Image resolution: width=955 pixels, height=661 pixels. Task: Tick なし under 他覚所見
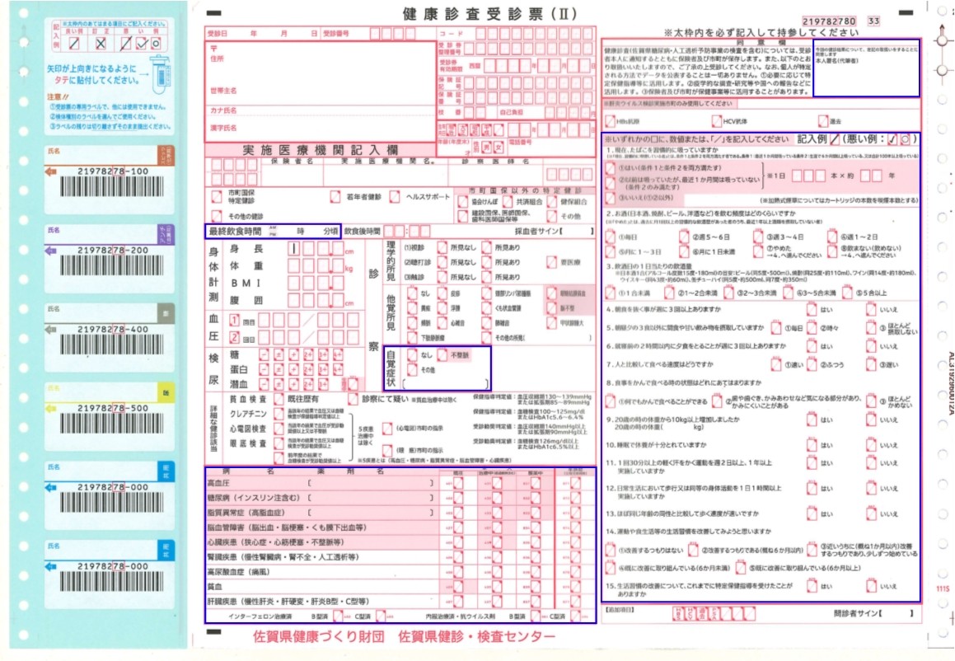point(412,293)
